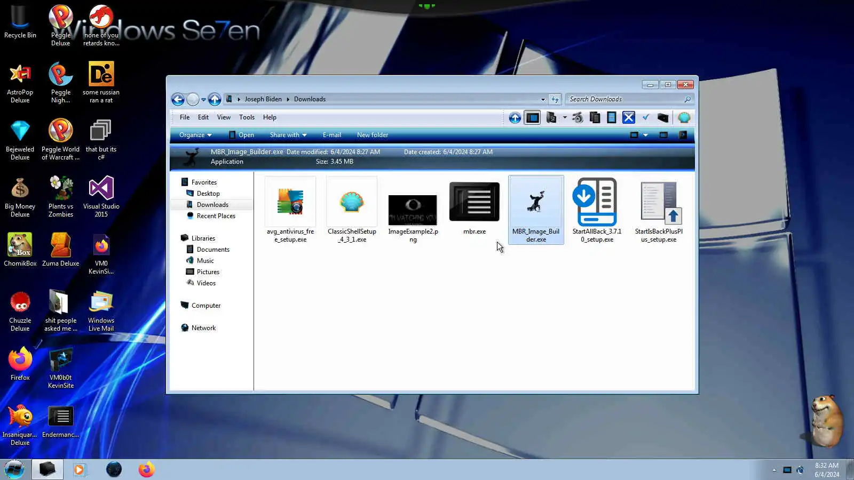Click the Recycle Bin desktop icon
This screenshot has width=854, height=480.
(20, 21)
